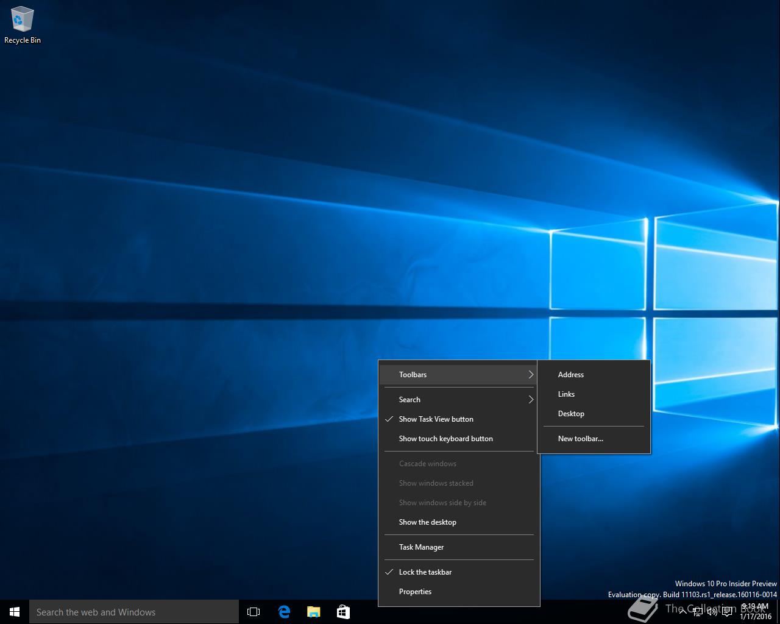
Task: Enable the Address toolbar
Action: (x=570, y=375)
